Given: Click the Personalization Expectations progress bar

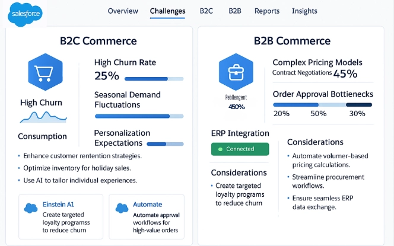Looking at the screenshot, I should tap(165, 143).
